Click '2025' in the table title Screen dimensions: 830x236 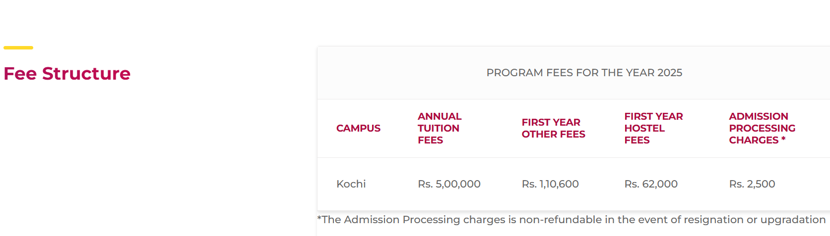pos(670,73)
